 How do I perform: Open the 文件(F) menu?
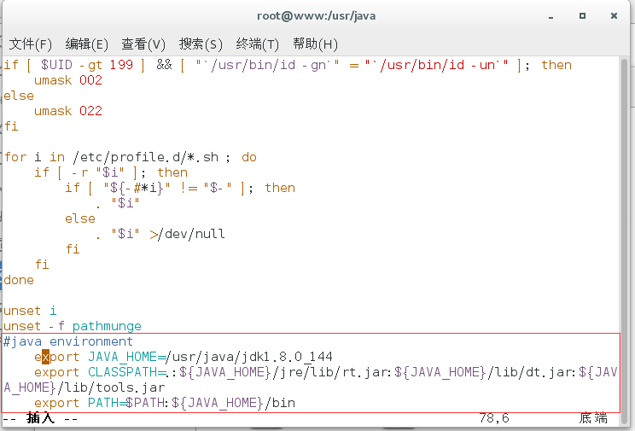coord(30,44)
